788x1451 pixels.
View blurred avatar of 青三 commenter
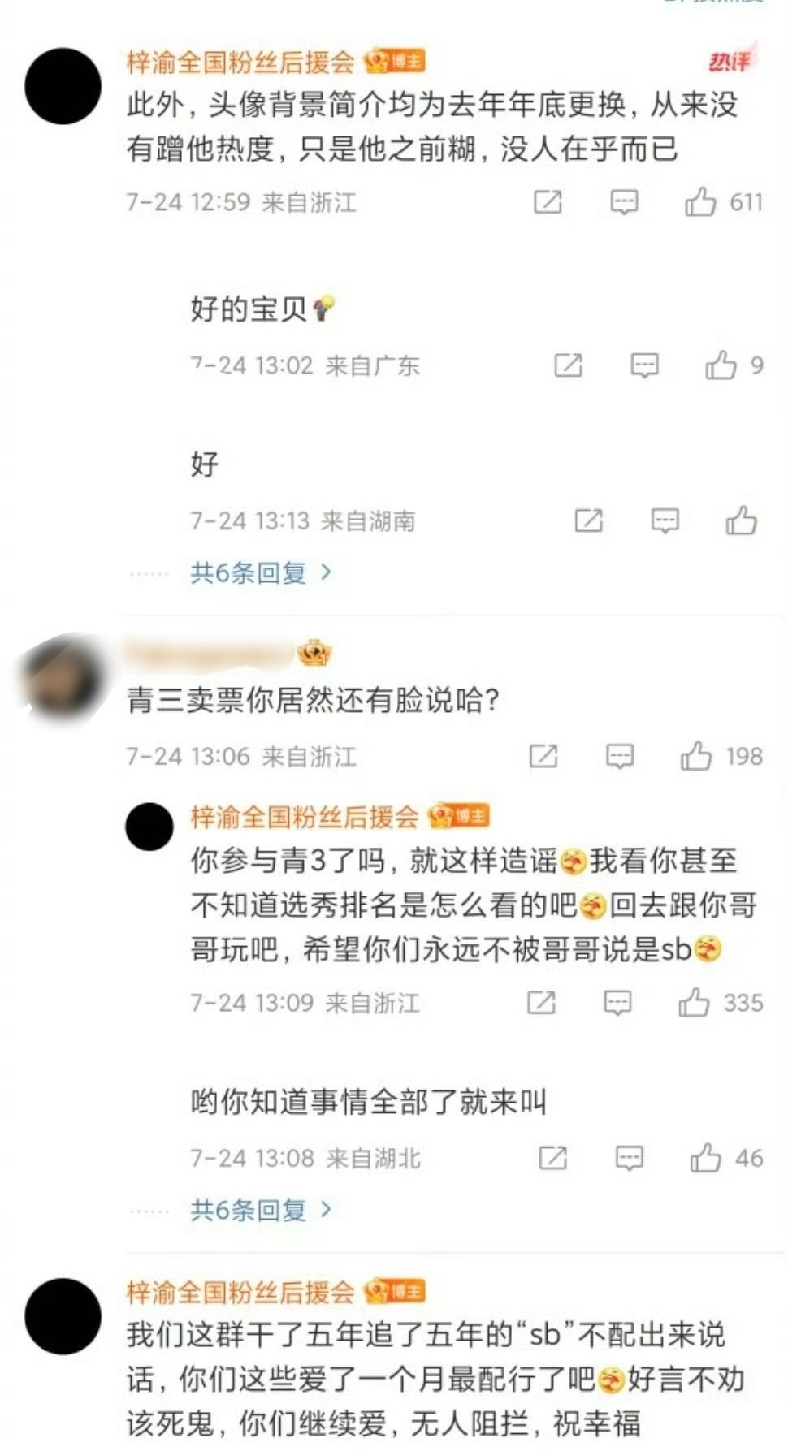tap(62, 678)
